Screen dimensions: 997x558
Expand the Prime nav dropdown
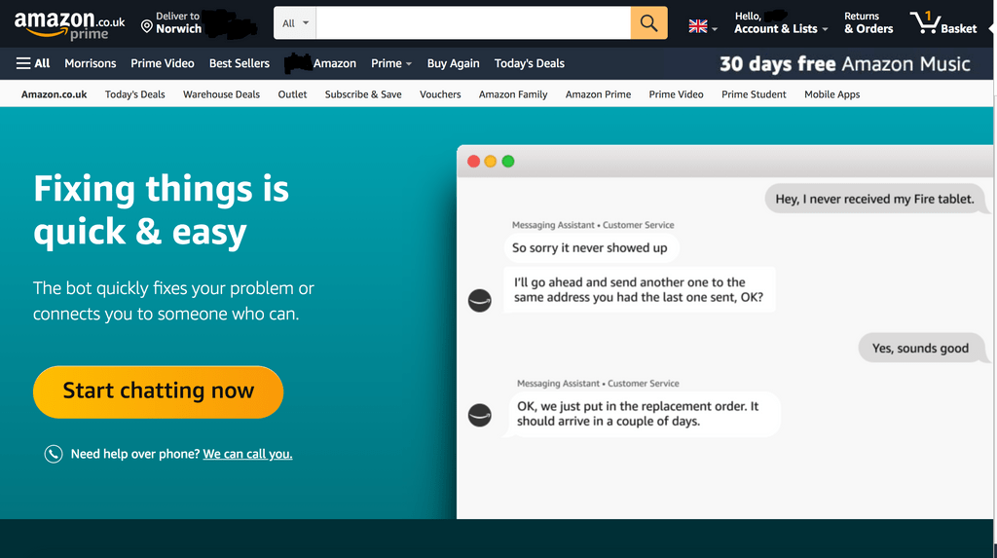pyautogui.click(x=391, y=63)
